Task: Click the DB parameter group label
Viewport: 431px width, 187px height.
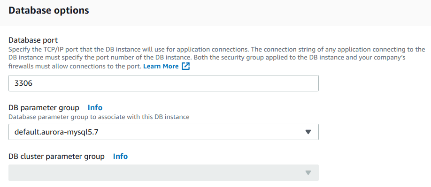Action: (44, 108)
